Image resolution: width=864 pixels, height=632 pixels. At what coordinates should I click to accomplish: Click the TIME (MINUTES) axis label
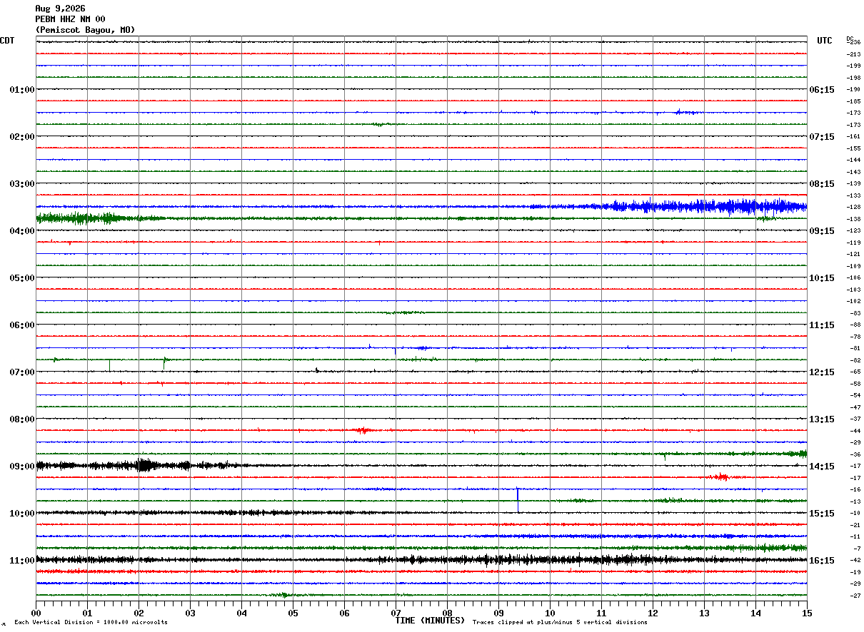[x=430, y=621]
